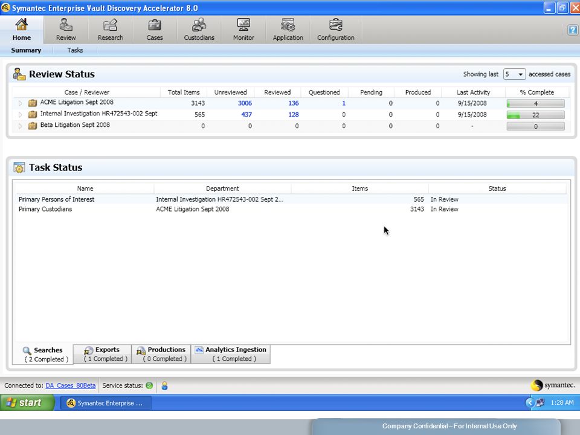Click the Internal Investigation case folder icon

click(33, 114)
